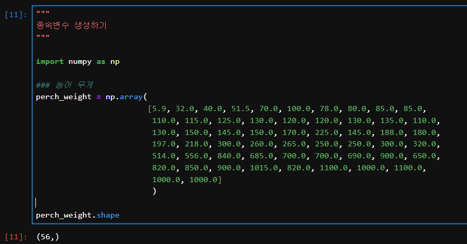Viewport: 467px width, 244px height.
Task: Click the value 514.0 in the array
Action: click(164, 156)
